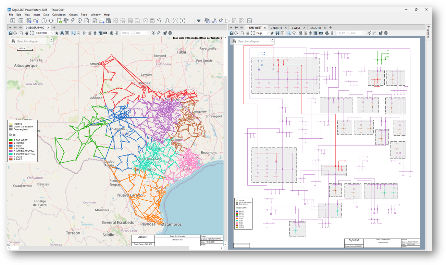Click the user profile icon in main toolbar
The height and width of the screenshot is (265, 446).
[x=167, y=21]
